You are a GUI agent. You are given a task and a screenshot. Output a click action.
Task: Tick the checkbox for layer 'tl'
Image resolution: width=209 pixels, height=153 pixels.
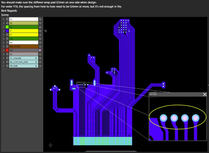4,31
